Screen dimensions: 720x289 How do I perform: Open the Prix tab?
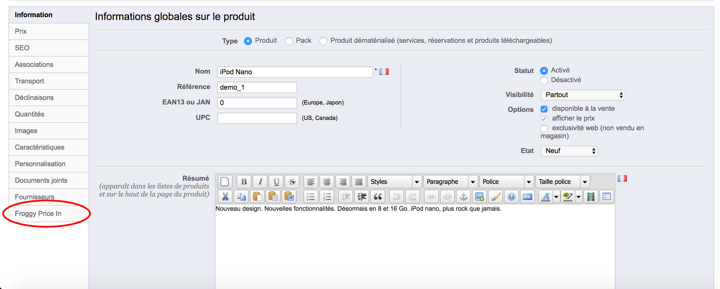(x=49, y=31)
